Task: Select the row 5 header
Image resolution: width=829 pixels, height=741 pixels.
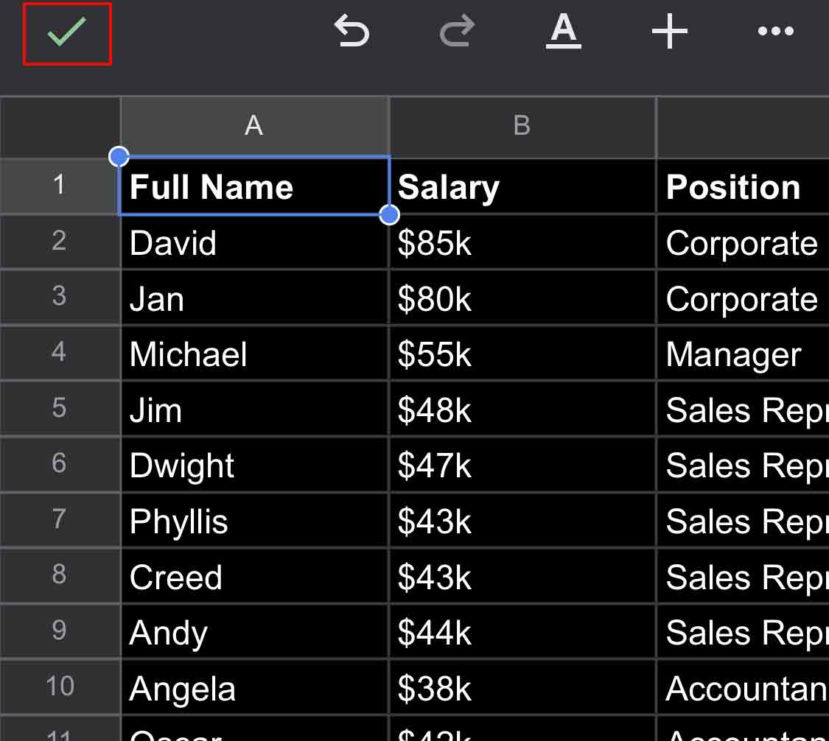Action: [x=60, y=409]
